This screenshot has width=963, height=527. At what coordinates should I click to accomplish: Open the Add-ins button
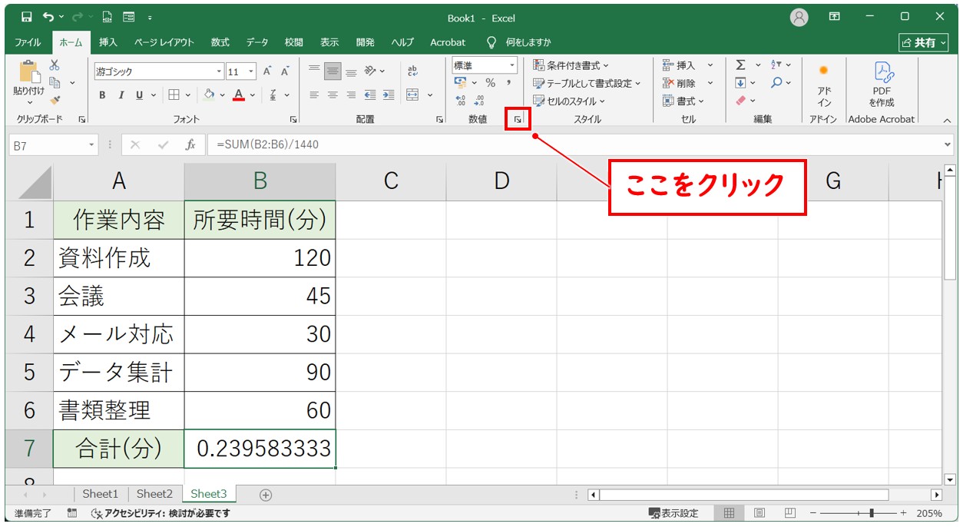click(x=824, y=85)
